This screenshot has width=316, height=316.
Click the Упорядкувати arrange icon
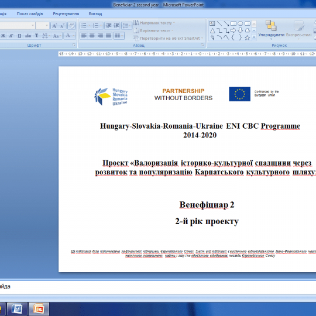click(271, 29)
